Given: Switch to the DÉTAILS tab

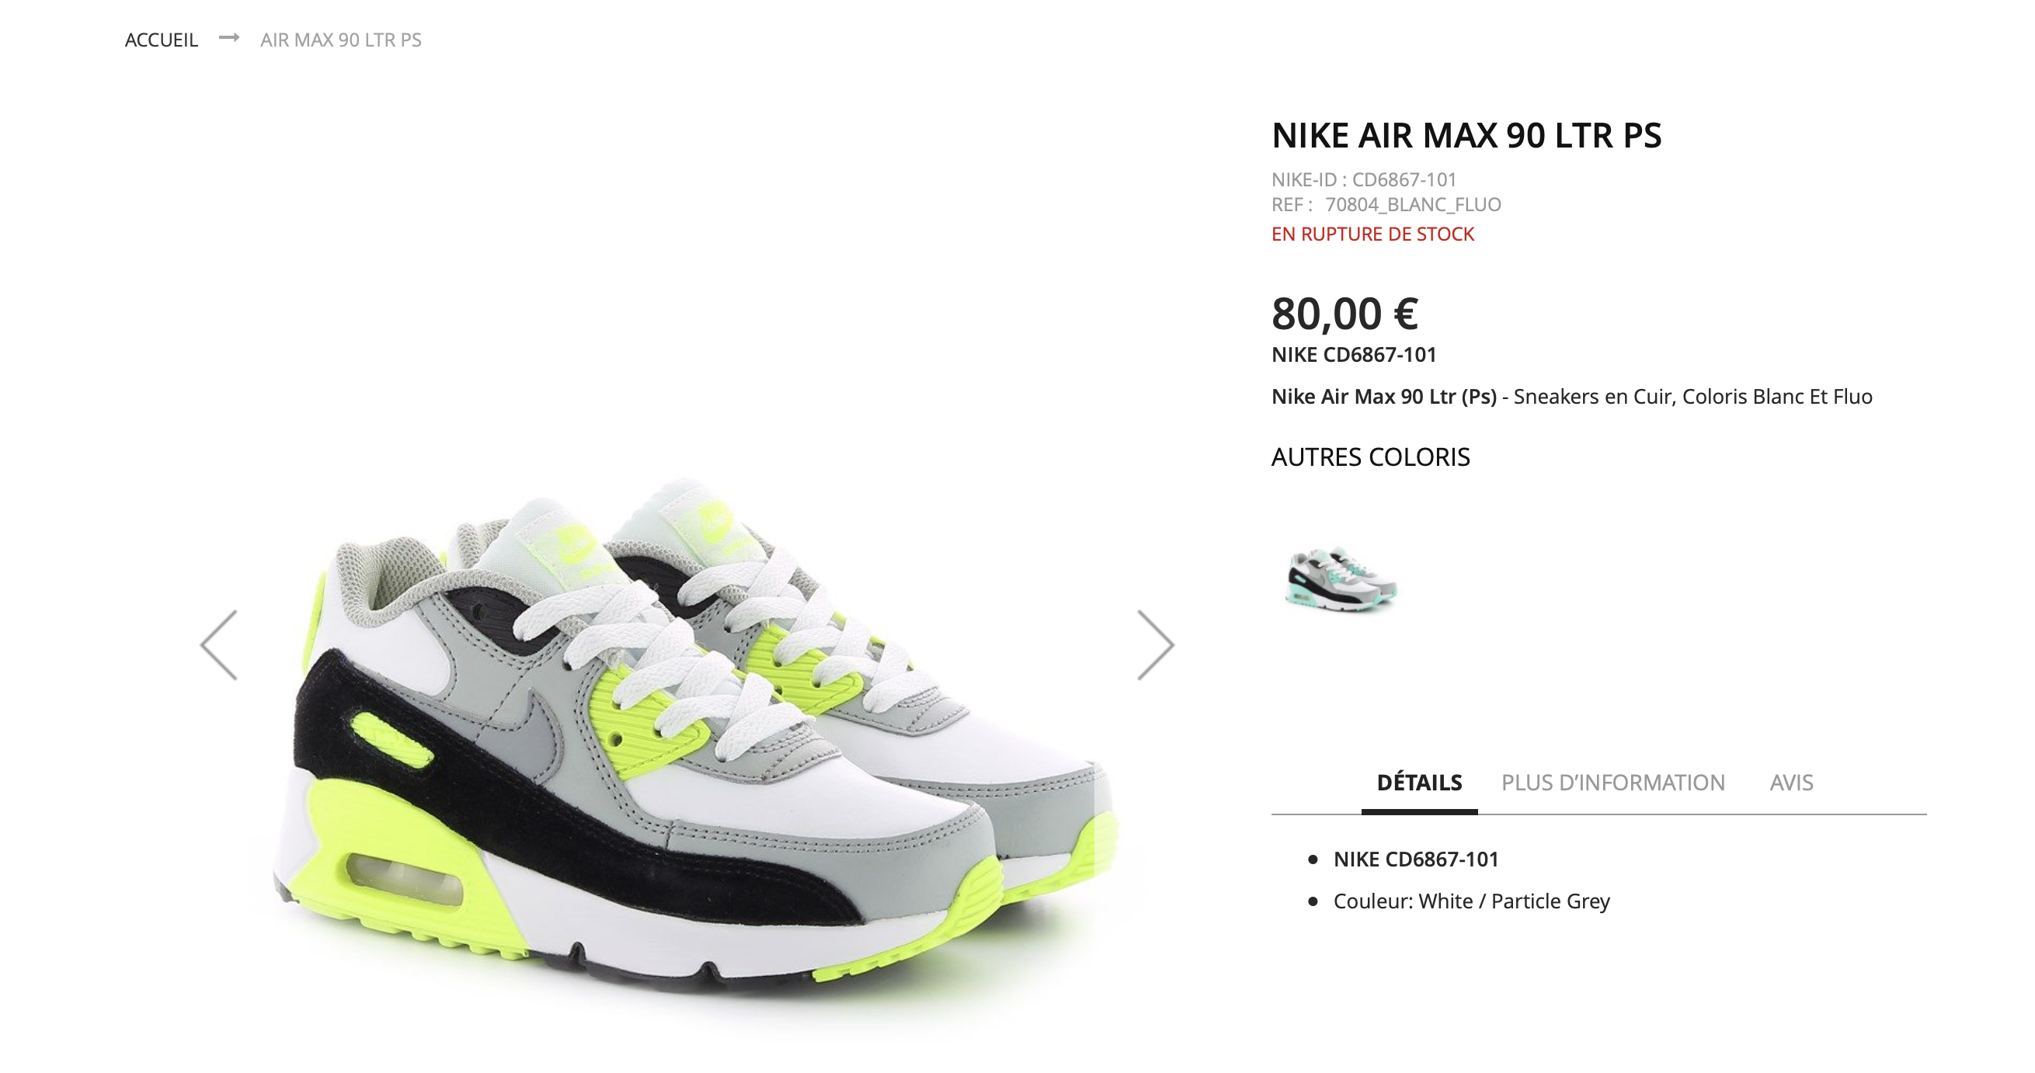Looking at the screenshot, I should click(x=1419, y=783).
